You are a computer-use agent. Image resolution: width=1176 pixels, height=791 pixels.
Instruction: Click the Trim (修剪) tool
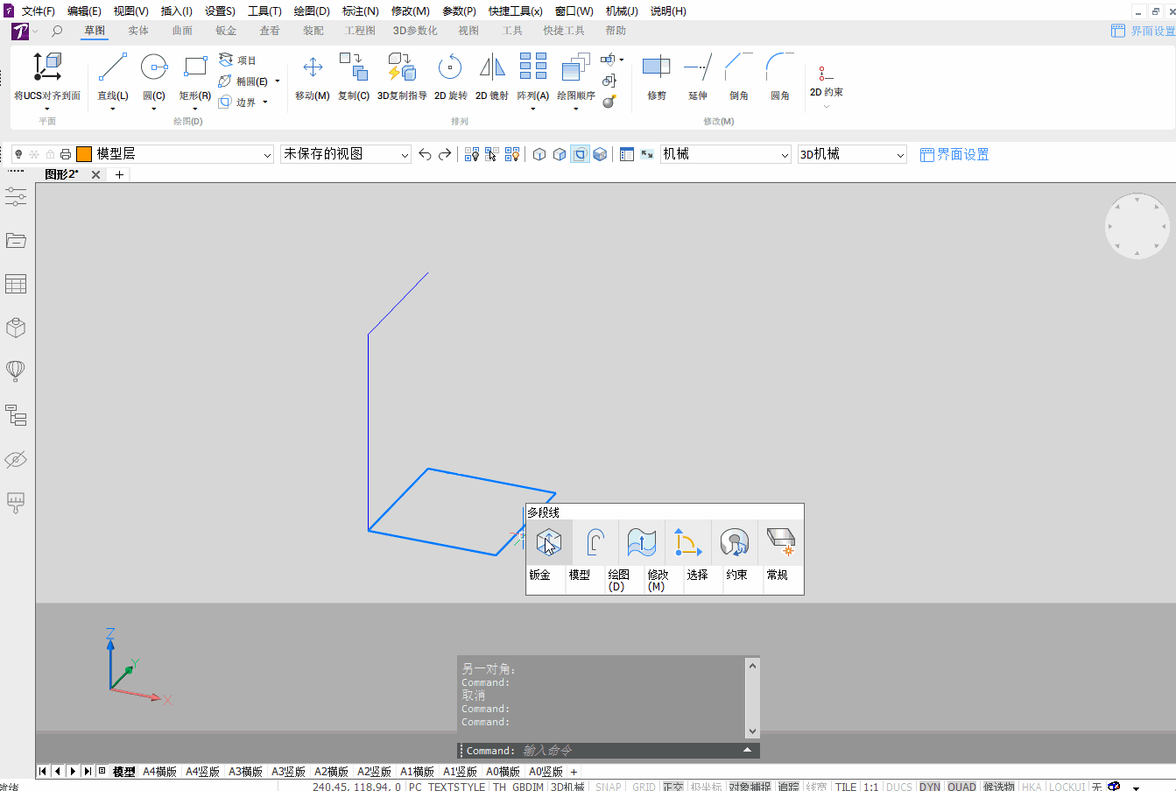point(656,70)
